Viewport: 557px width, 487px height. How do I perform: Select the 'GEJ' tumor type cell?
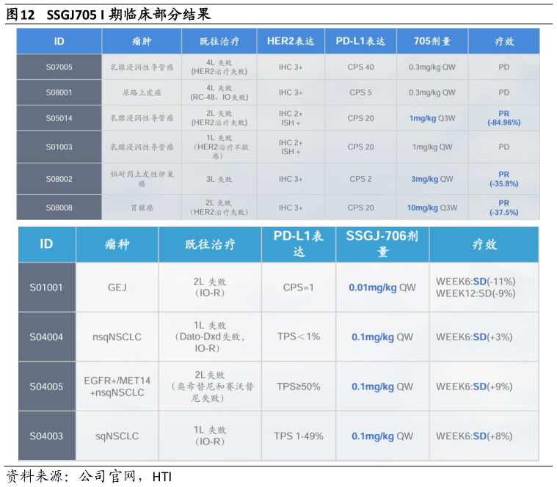[117, 288]
